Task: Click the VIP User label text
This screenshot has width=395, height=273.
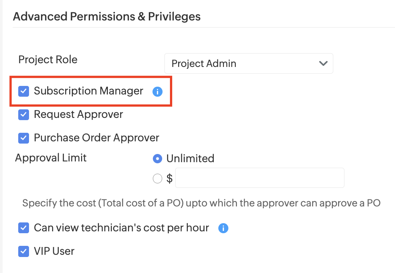Action: tap(54, 251)
